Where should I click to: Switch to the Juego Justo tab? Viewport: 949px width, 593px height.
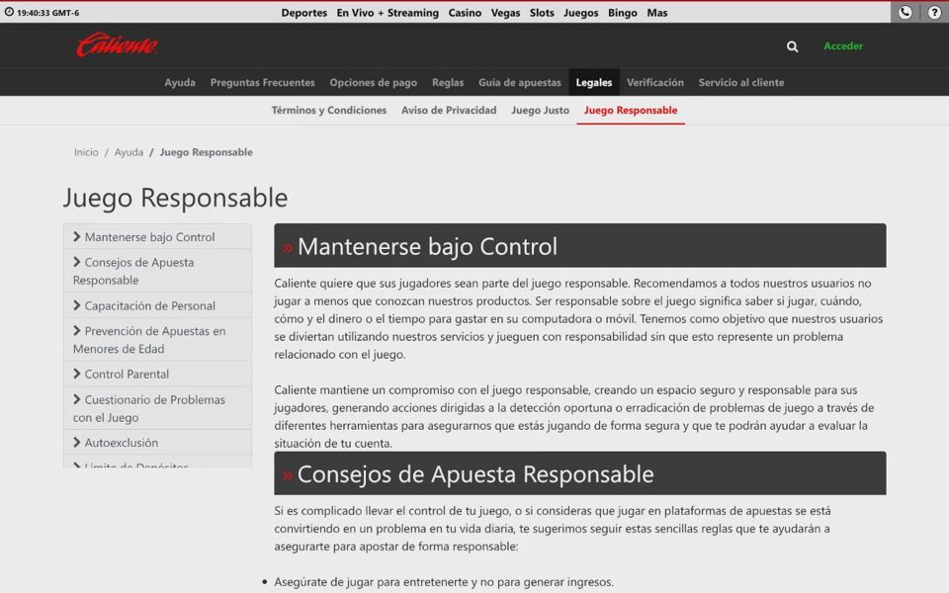click(x=540, y=110)
